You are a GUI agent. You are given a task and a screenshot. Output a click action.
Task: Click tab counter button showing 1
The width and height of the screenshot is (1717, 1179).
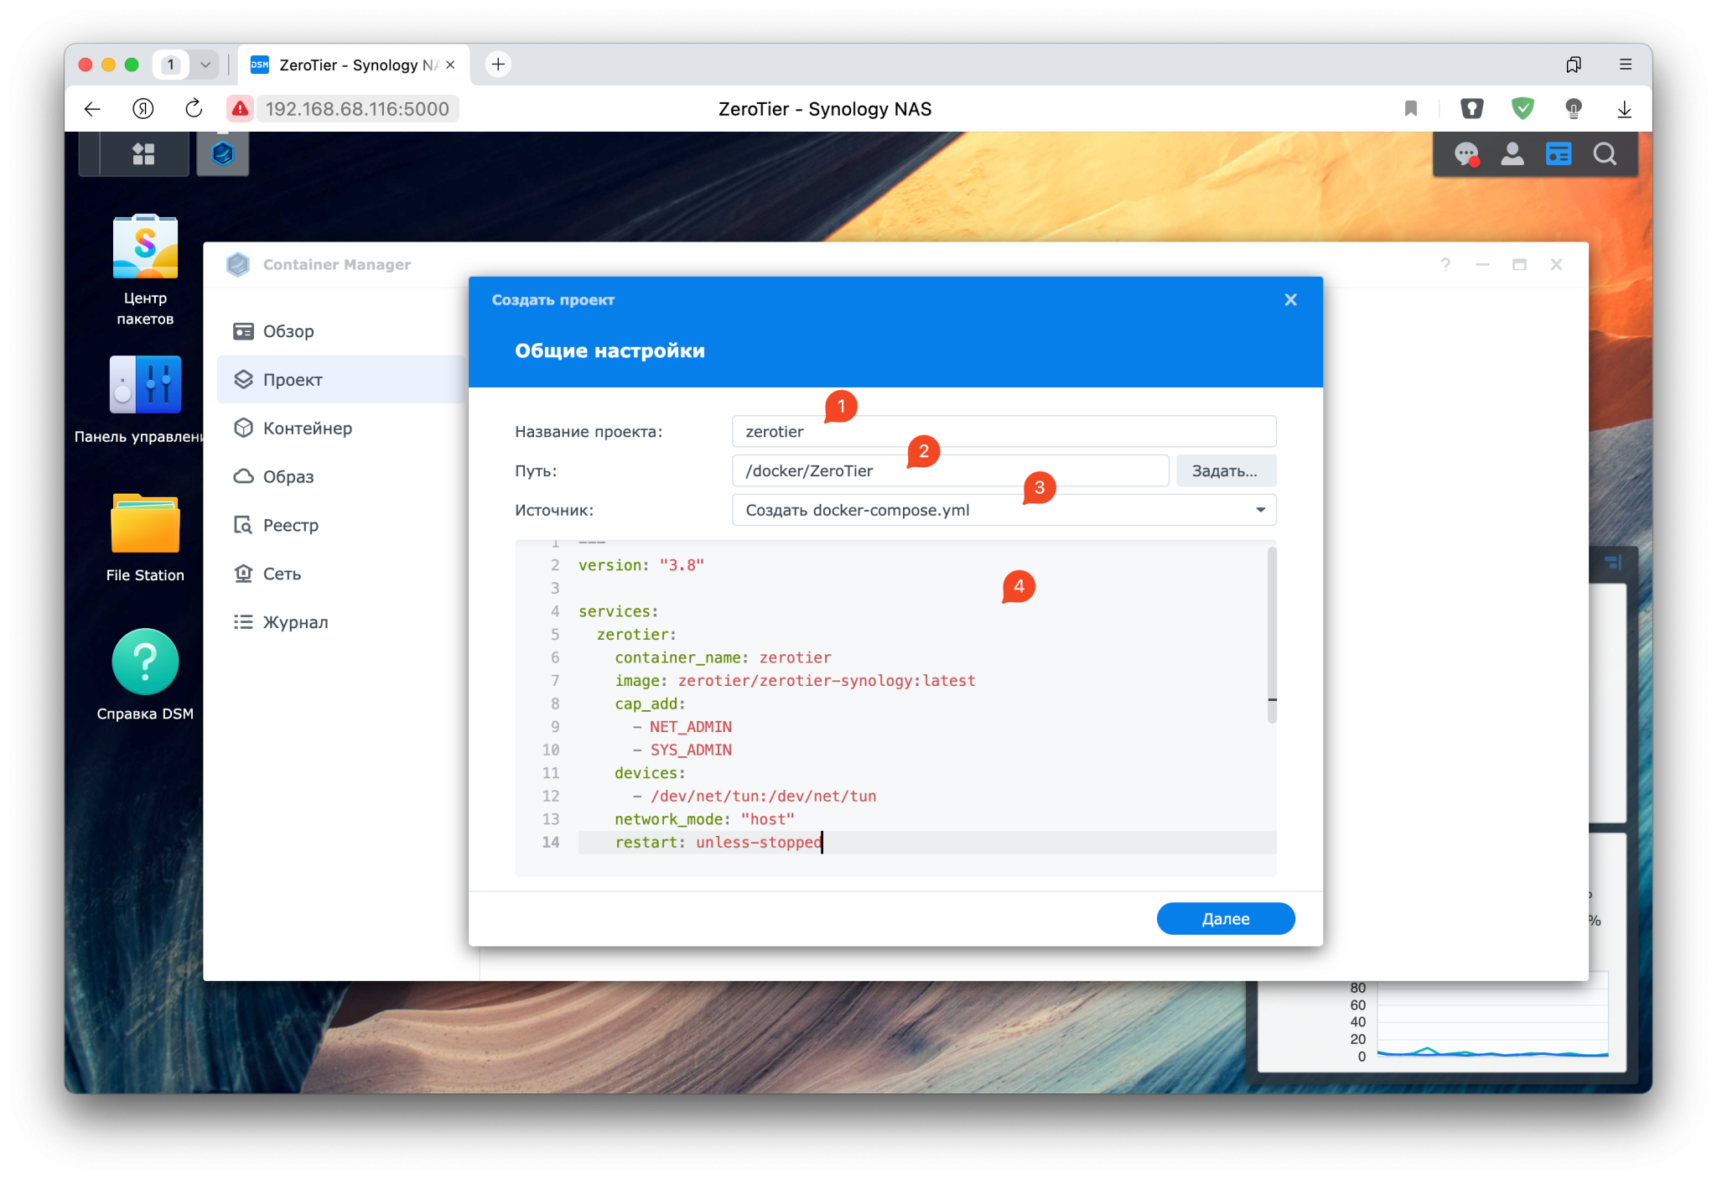171,65
